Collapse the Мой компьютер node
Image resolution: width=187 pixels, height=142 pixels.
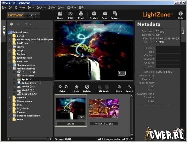click(10, 69)
